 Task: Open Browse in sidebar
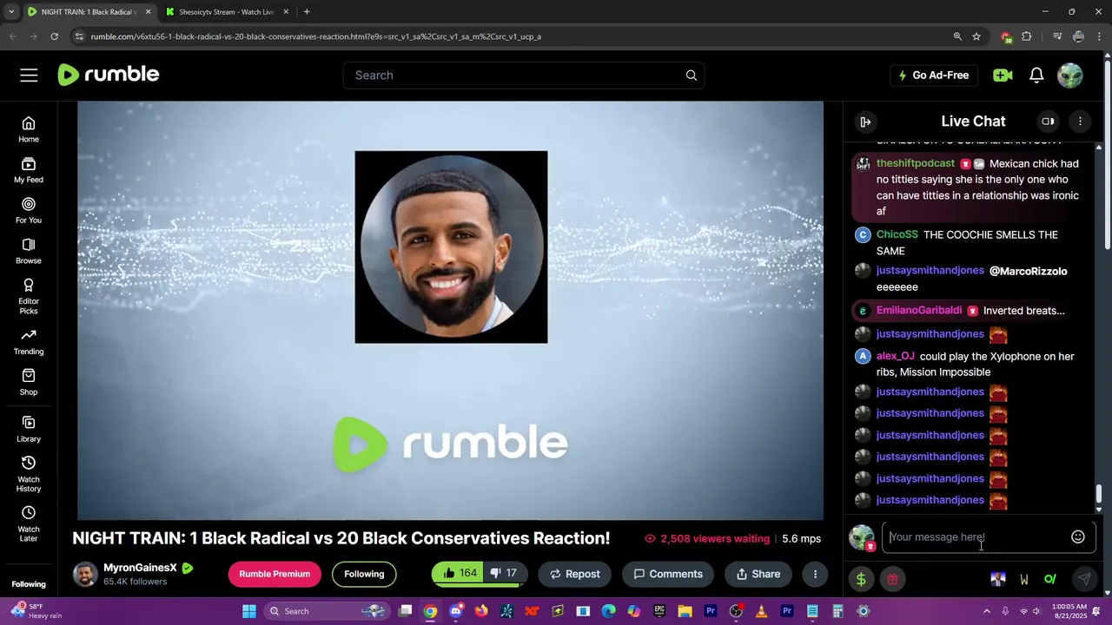point(29,252)
